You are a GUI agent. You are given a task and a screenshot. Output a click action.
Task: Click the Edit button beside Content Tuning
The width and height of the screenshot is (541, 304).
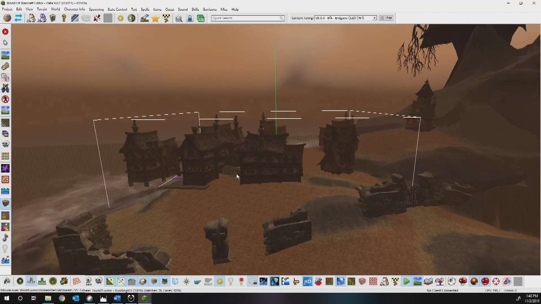(389, 18)
